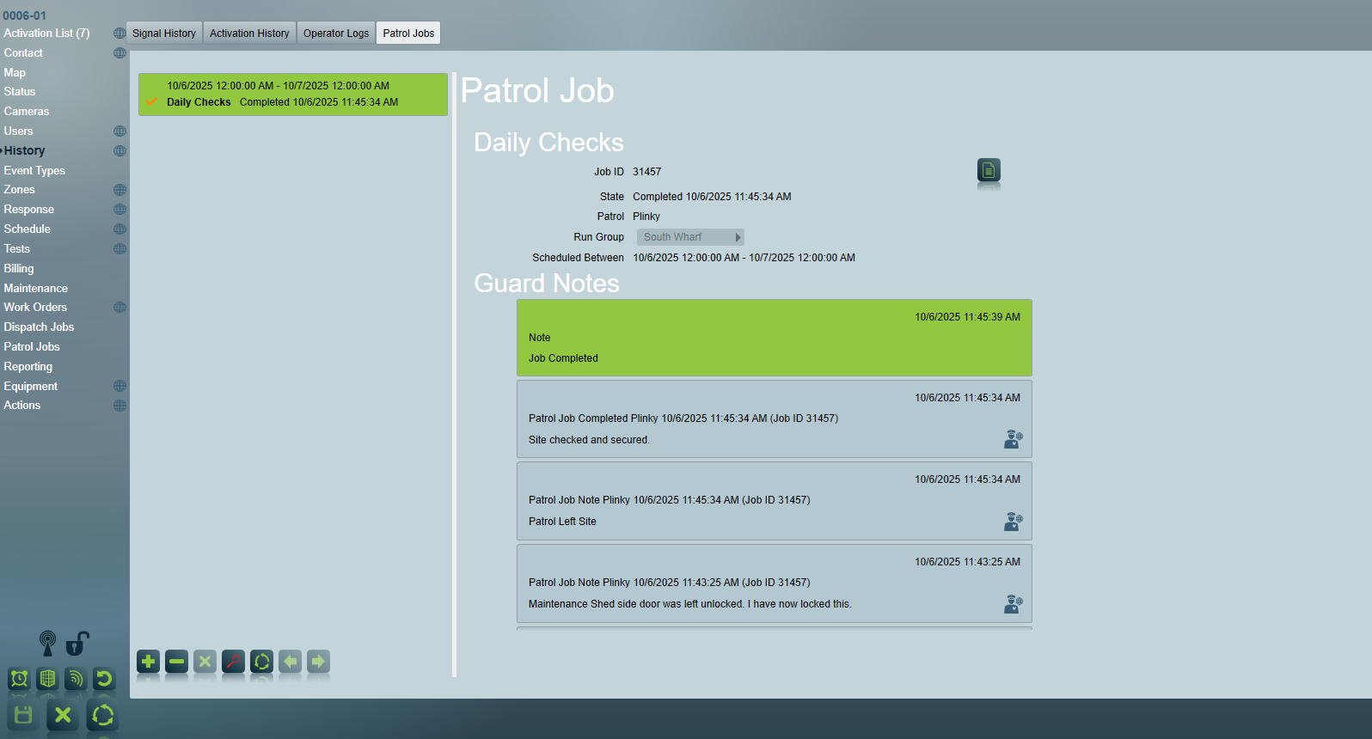Open the document report icon near Job ID
The height and width of the screenshot is (739, 1372).
[989, 170]
